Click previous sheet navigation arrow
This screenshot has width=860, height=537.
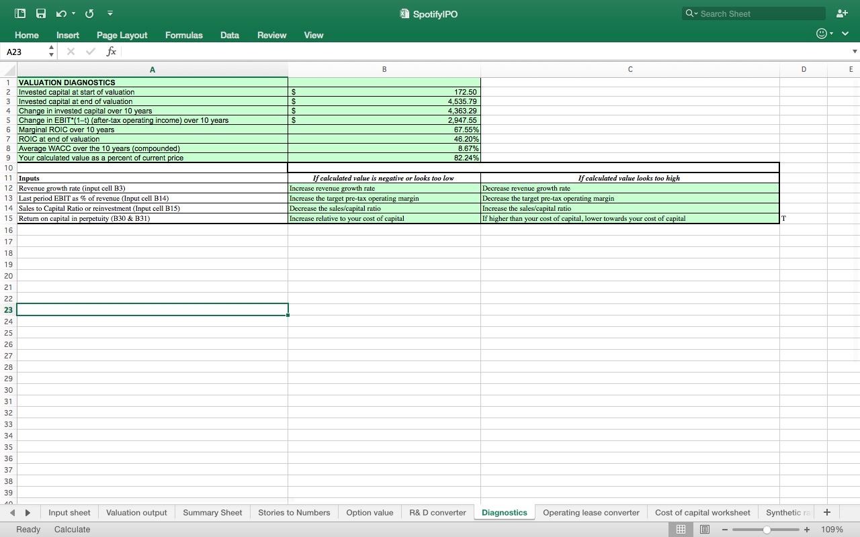pyautogui.click(x=12, y=512)
